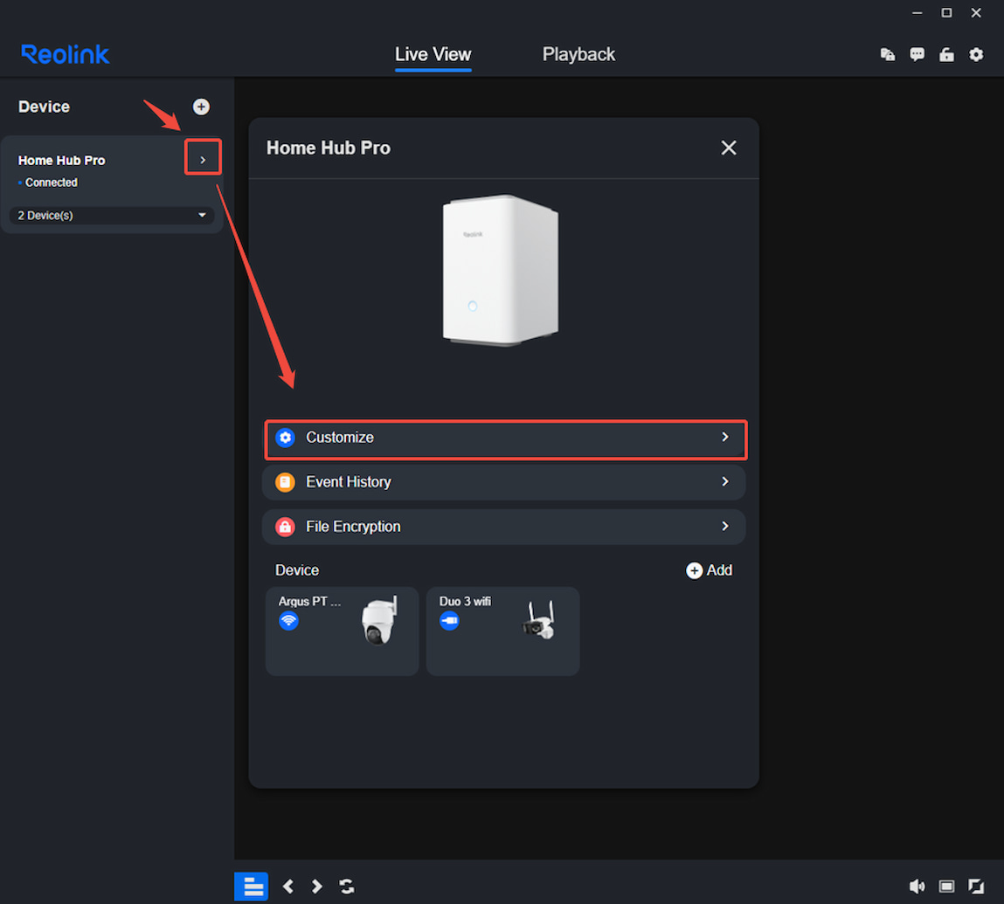Open the chat messages icon

tap(917, 54)
